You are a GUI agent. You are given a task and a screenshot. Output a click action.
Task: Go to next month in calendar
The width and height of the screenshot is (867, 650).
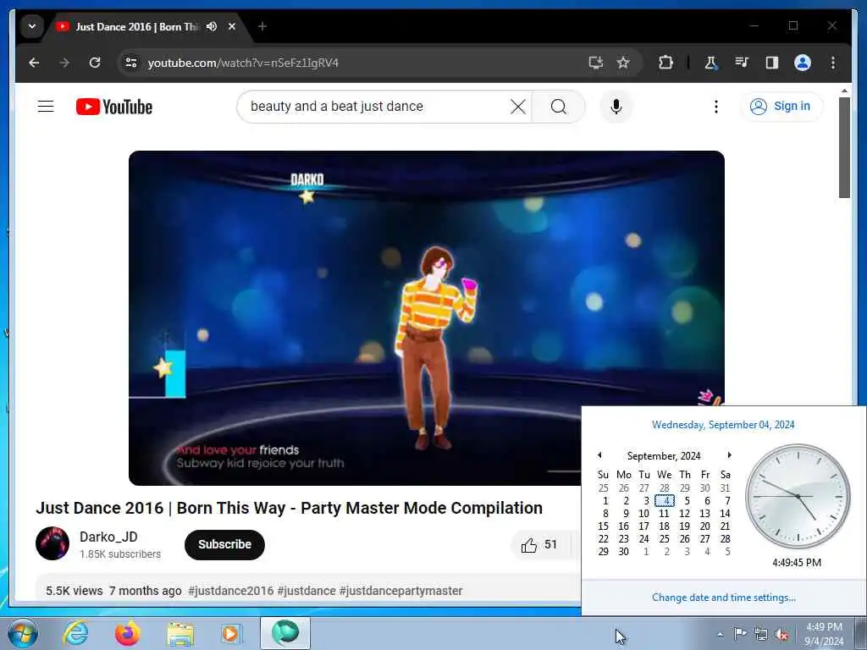729,454
